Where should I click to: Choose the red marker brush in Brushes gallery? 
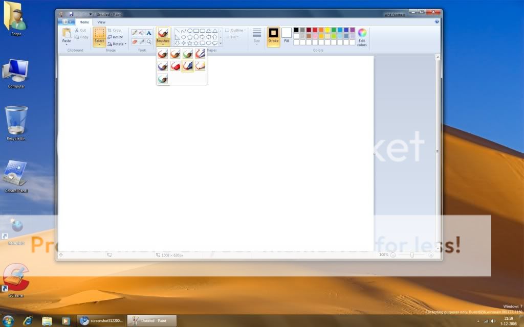176,65
